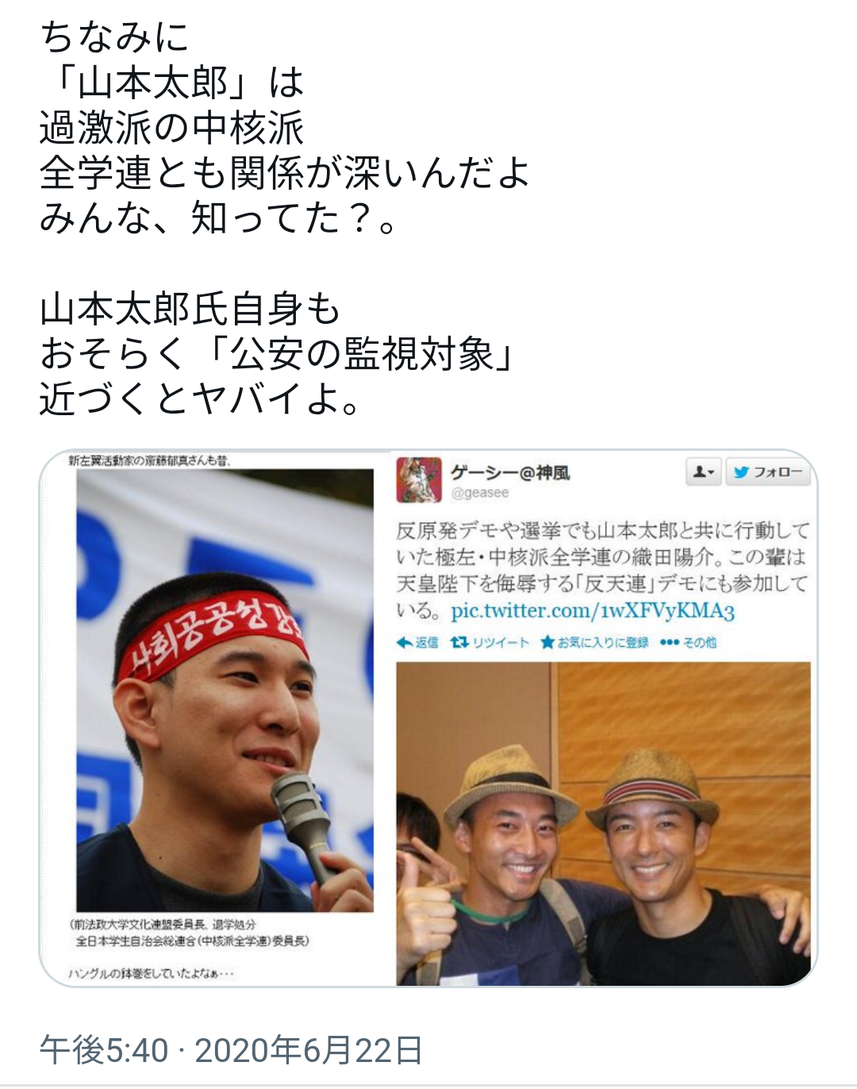The height and width of the screenshot is (1089, 857).
Task: Click caption 新左翼活動家の斎藤郁真さんも昔
Action: coord(149,460)
